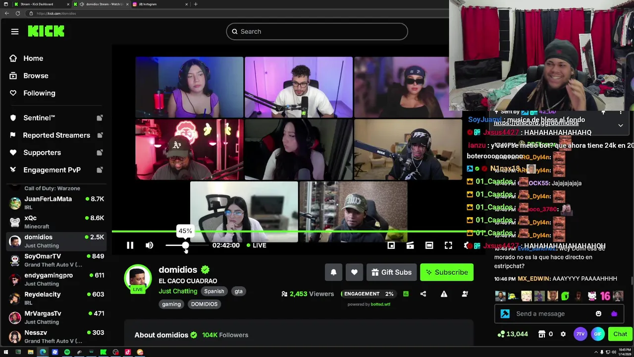The image size is (634, 357).
Task: Open xQc channel in sidebar
Action: (x=56, y=222)
